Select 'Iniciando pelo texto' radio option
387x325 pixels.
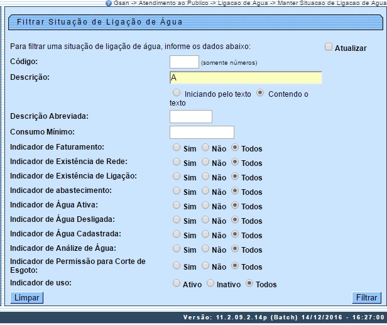177,93
